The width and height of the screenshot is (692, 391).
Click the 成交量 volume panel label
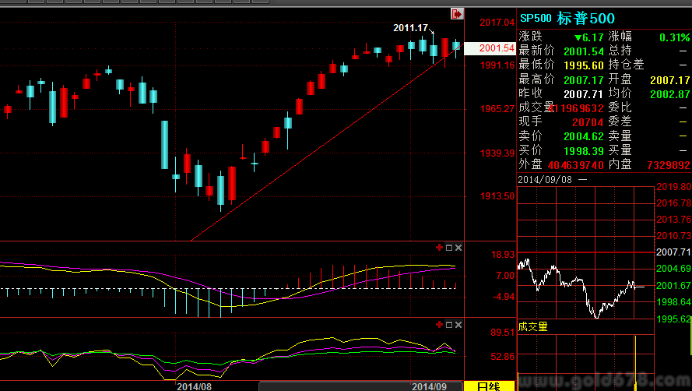533,326
